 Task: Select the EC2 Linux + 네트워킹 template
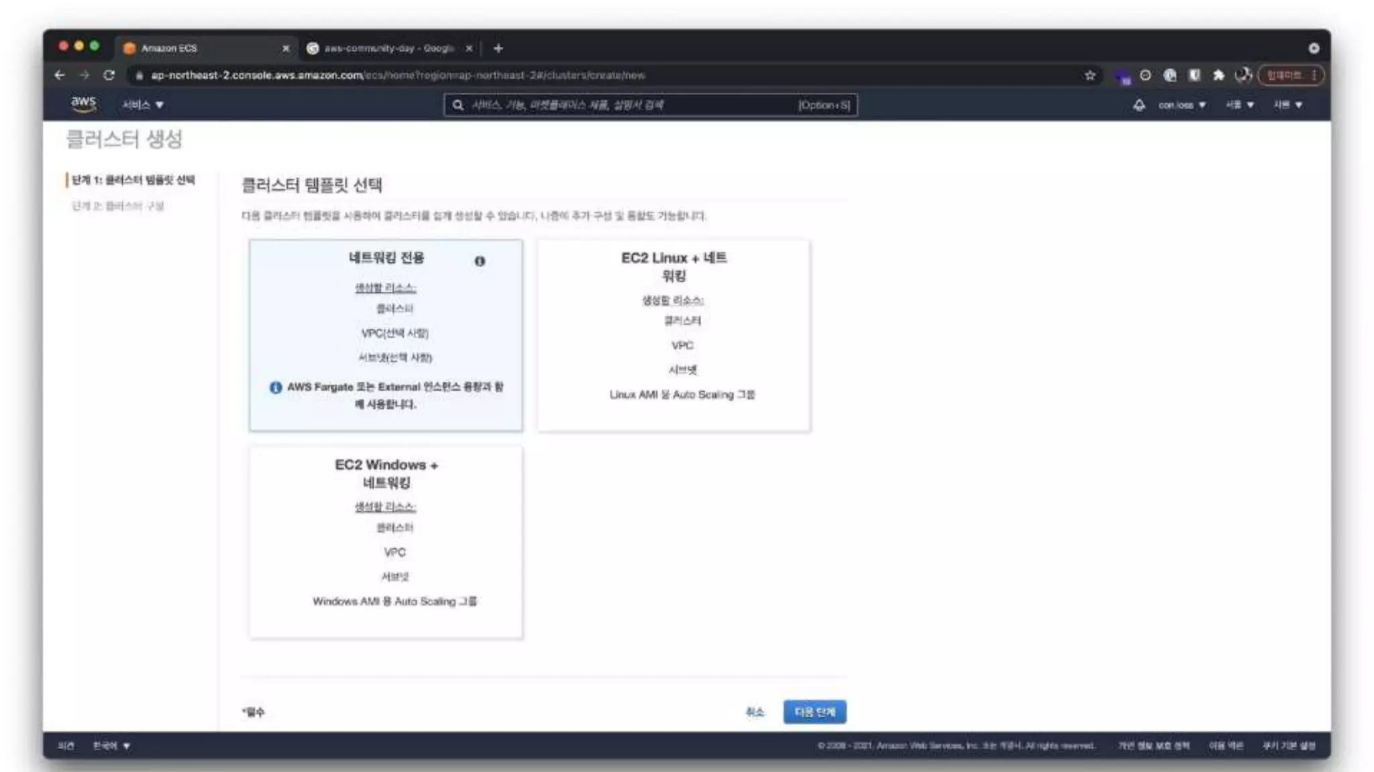pyautogui.click(x=674, y=335)
